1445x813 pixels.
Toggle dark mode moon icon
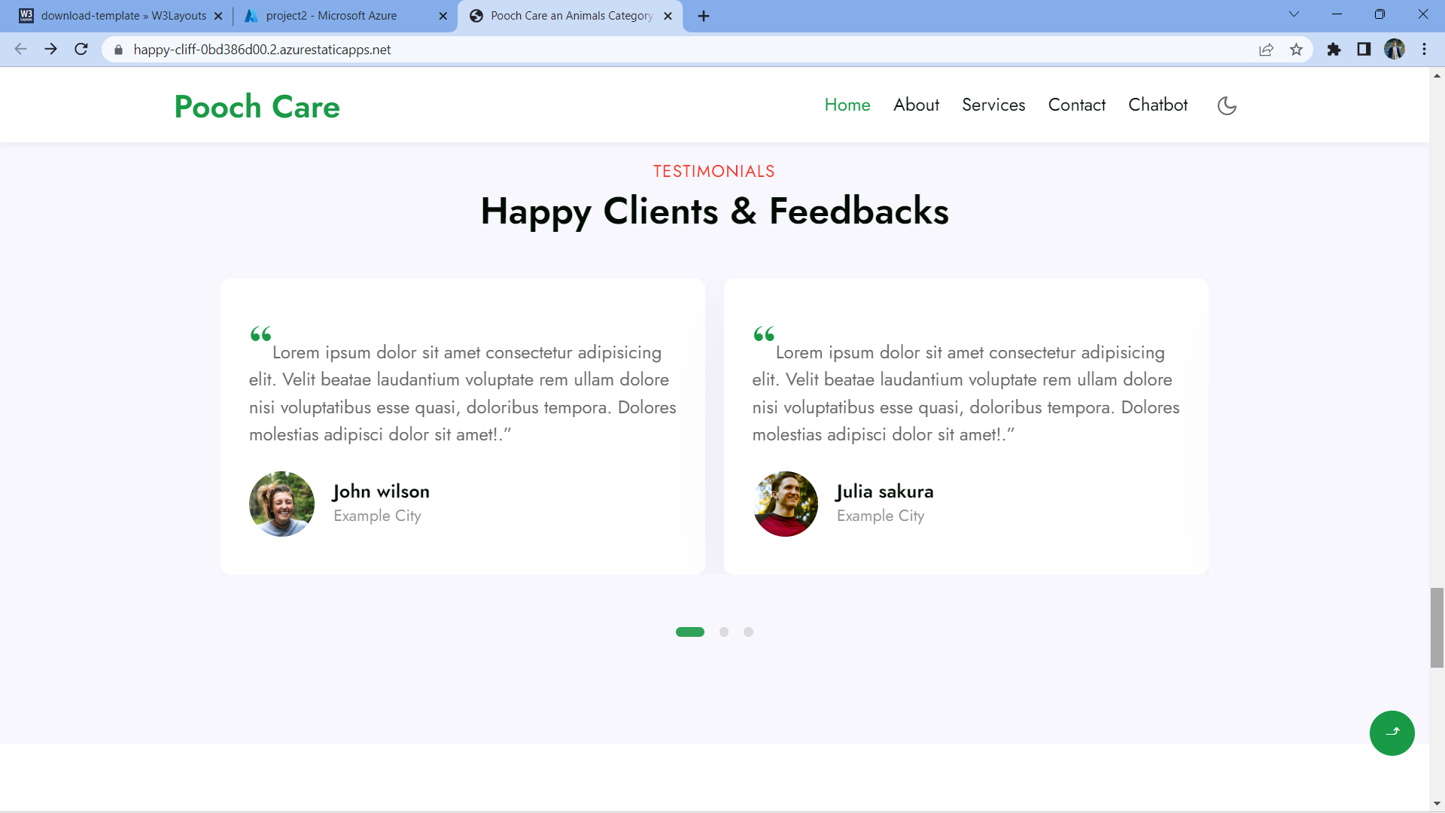coord(1227,105)
